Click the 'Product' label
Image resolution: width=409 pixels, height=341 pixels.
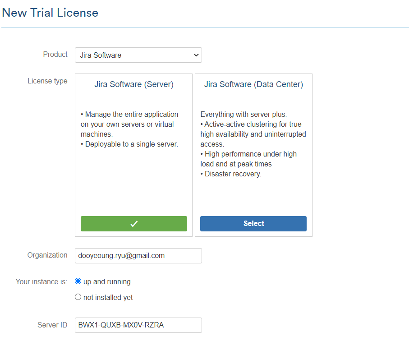click(55, 54)
